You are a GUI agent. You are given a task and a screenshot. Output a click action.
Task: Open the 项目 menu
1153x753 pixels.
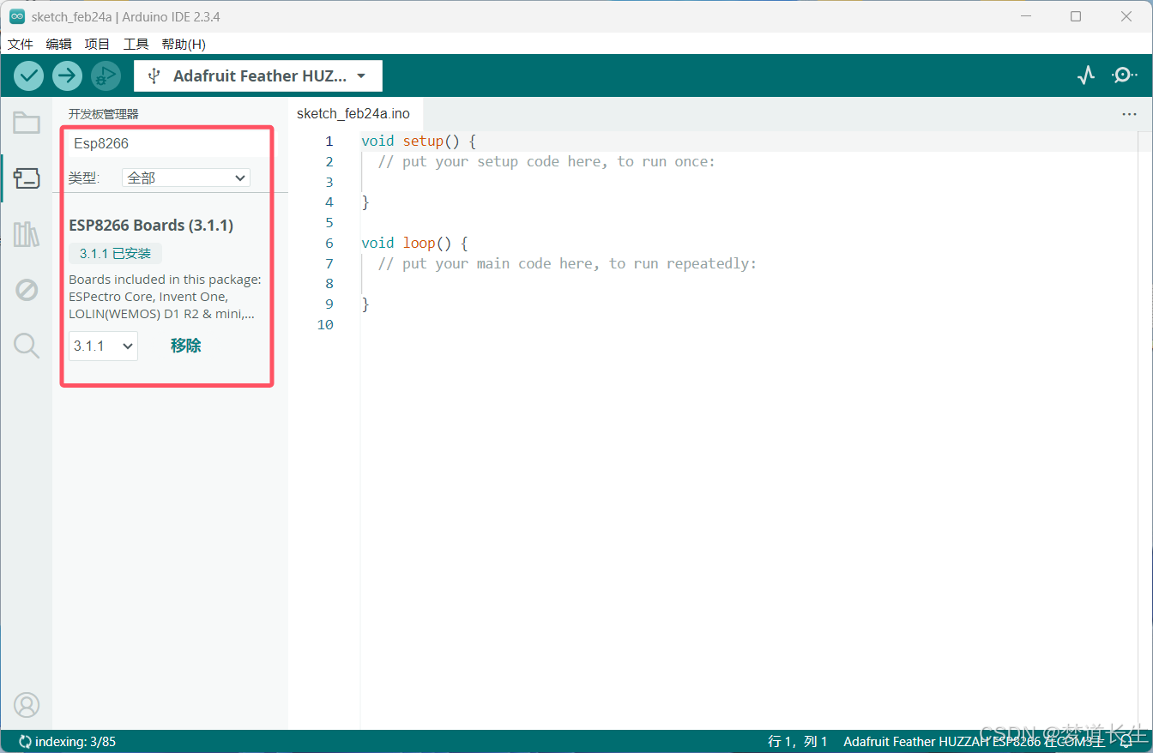[x=97, y=44]
